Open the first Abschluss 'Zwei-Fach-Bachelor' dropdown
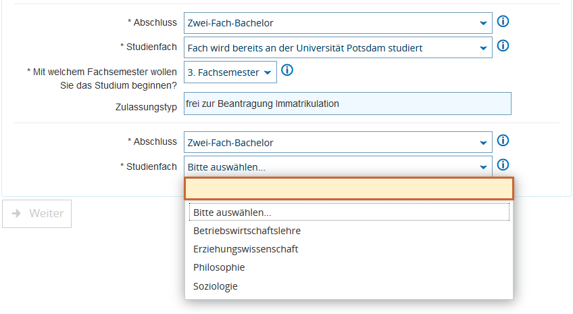573x314 pixels. (338, 23)
